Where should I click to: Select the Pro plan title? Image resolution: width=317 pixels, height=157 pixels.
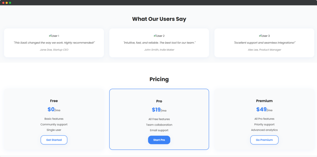159,101
